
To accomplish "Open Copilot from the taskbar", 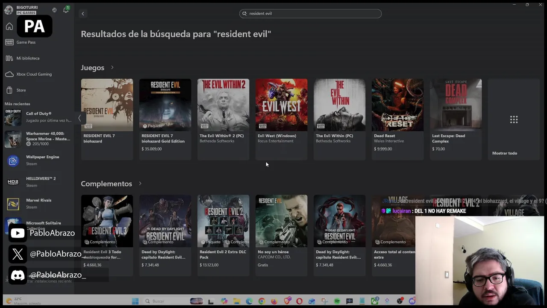I will [x=224, y=301].
